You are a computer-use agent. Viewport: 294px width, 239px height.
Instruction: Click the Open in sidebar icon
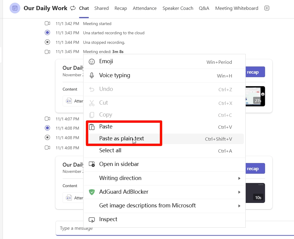click(x=92, y=164)
